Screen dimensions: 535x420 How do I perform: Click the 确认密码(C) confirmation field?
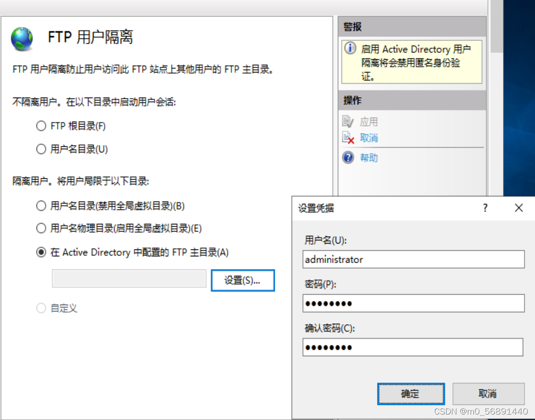(413, 347)
